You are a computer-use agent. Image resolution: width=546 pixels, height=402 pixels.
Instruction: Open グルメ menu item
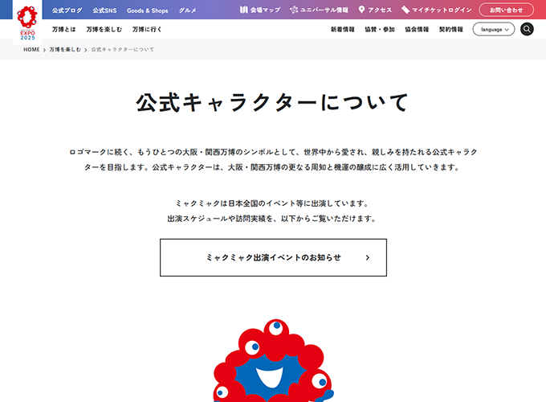187,10
